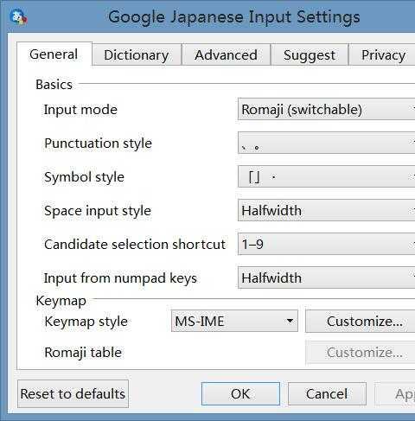Expand the Keymap style MS-IME dropdown

click(234, 321)
